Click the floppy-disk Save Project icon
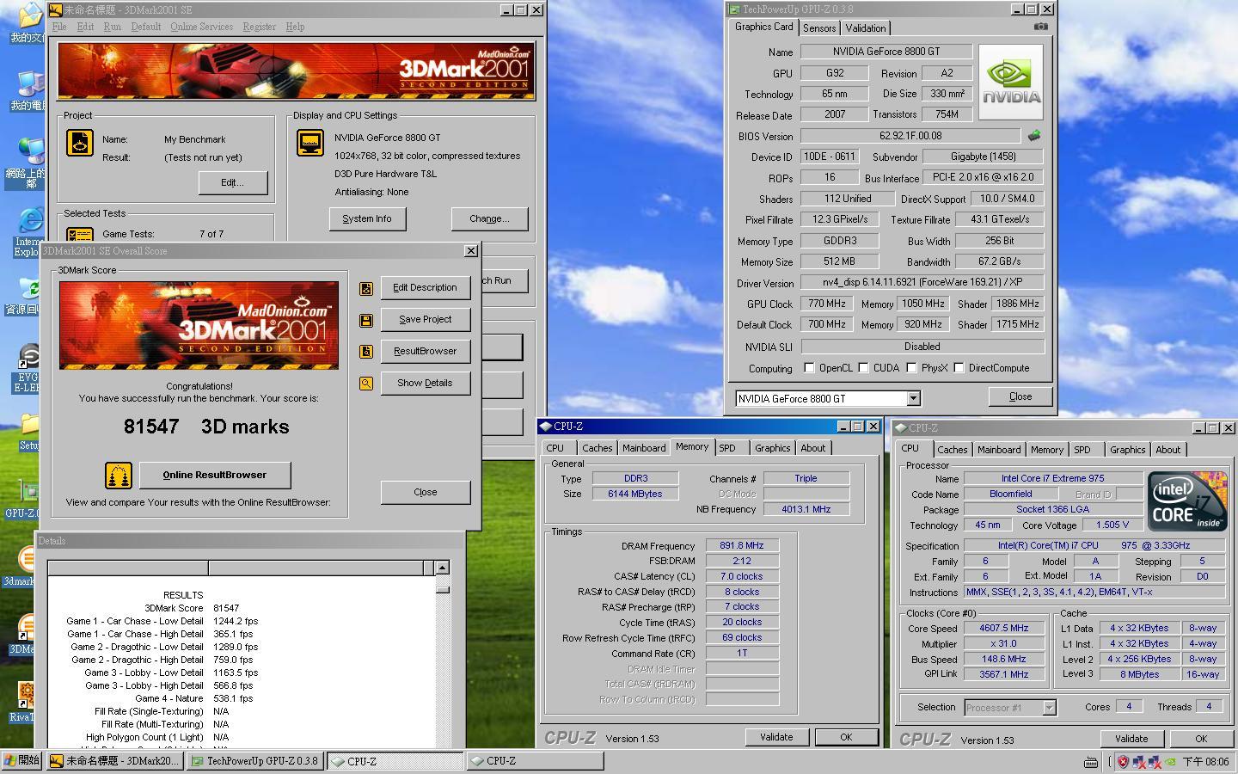Viewport: 1238px width, 774px height. (x=366, y=321)
